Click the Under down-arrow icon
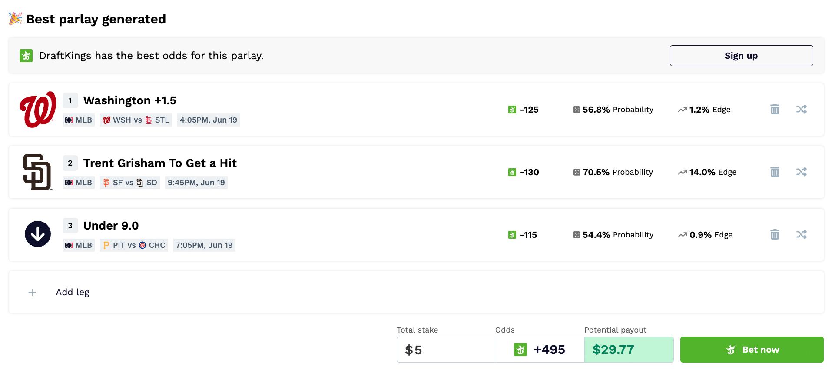The image size is (835, 380). [x=38, y=234]
